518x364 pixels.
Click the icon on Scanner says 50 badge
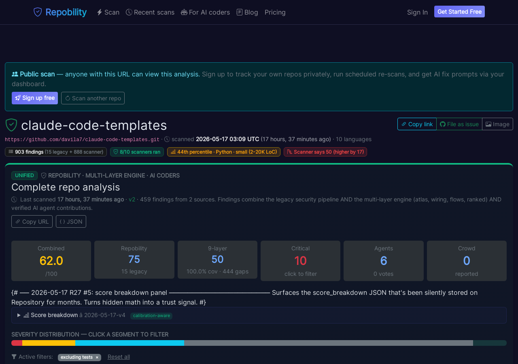click(x=290, y=152)
